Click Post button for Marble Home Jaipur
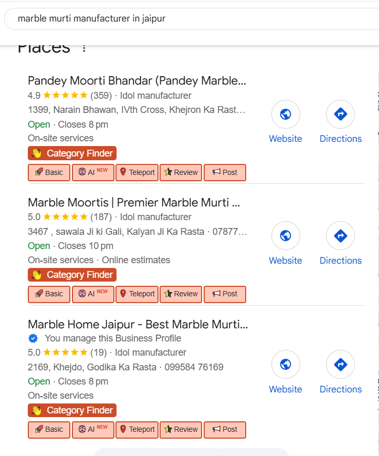This screenshot has height=456, width=379. [225, 429]
